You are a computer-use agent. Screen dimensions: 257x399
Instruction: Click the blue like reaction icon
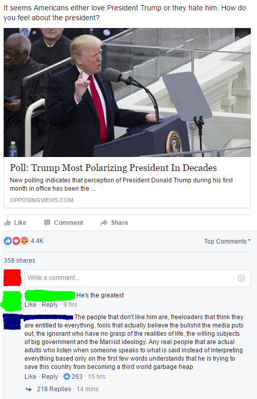[x=8, y=241]
